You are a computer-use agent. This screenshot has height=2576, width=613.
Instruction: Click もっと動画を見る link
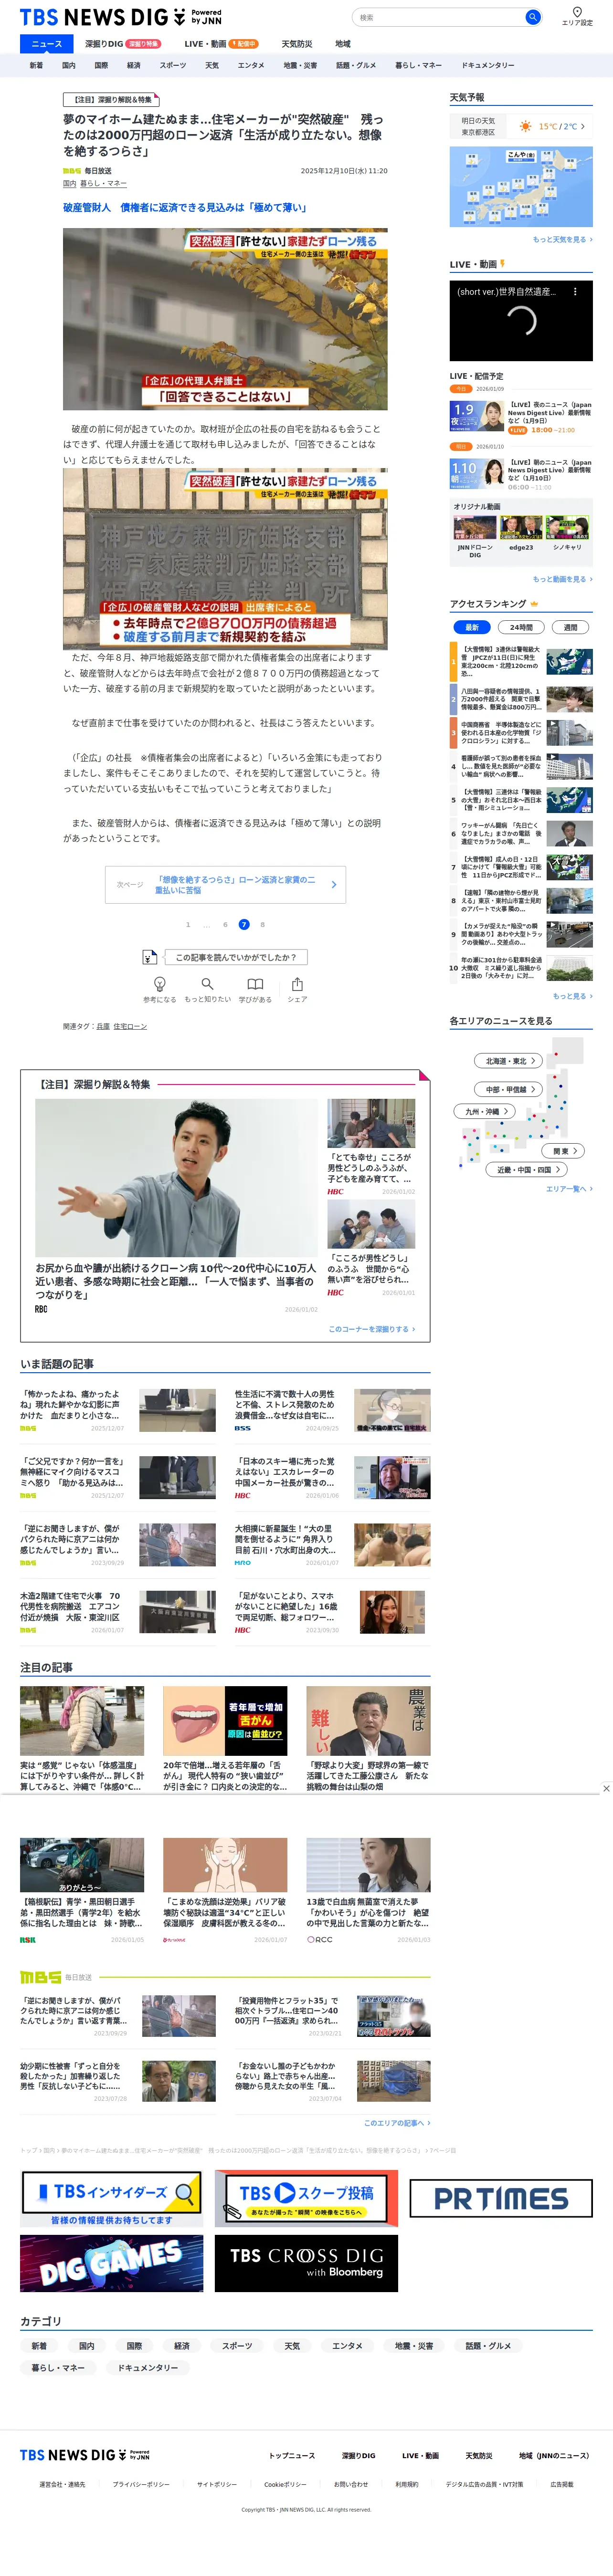point(562,579)
